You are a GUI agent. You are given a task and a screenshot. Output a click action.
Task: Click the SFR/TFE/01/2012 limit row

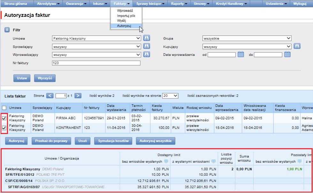tap(35, 174)
